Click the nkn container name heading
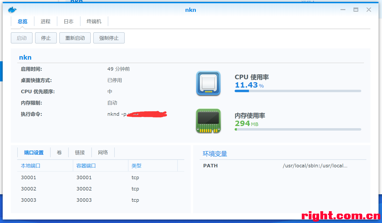The width and height of the screenshot is (382, 223). (x=25, y=57)
